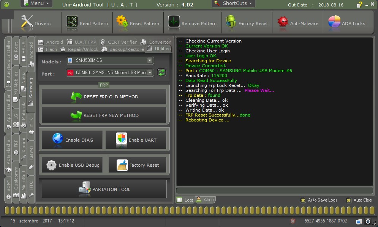Click RESET FRP OLD METHOD button
The height and width of the screenshot is (227, 378).
104,97
